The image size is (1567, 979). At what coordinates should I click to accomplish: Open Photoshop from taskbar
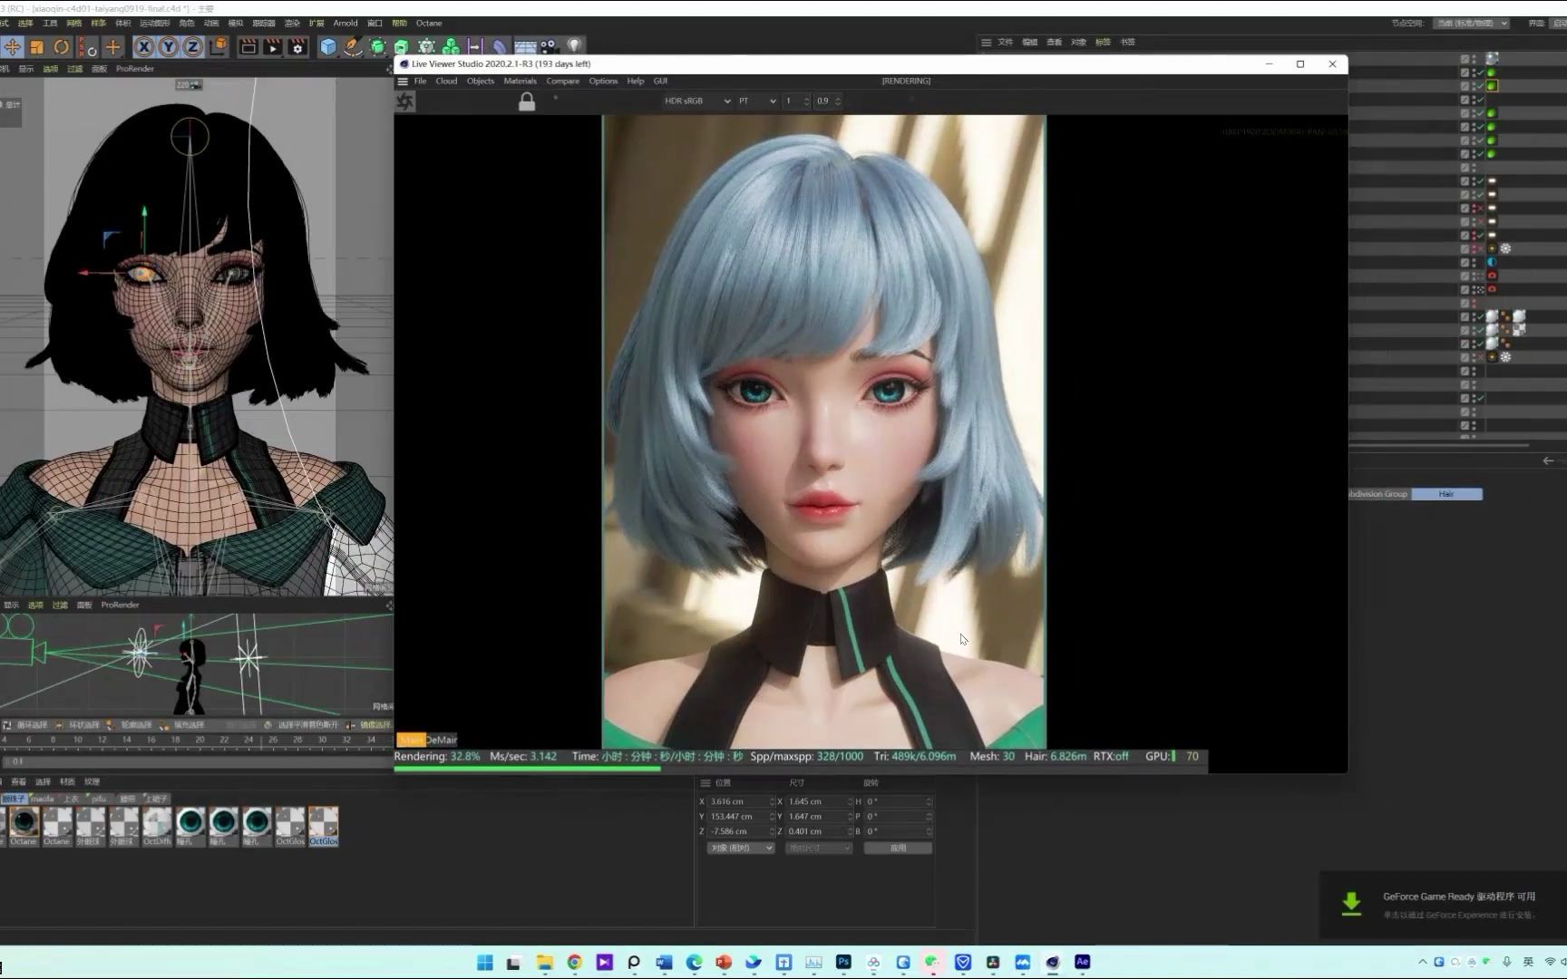[843, 963]
